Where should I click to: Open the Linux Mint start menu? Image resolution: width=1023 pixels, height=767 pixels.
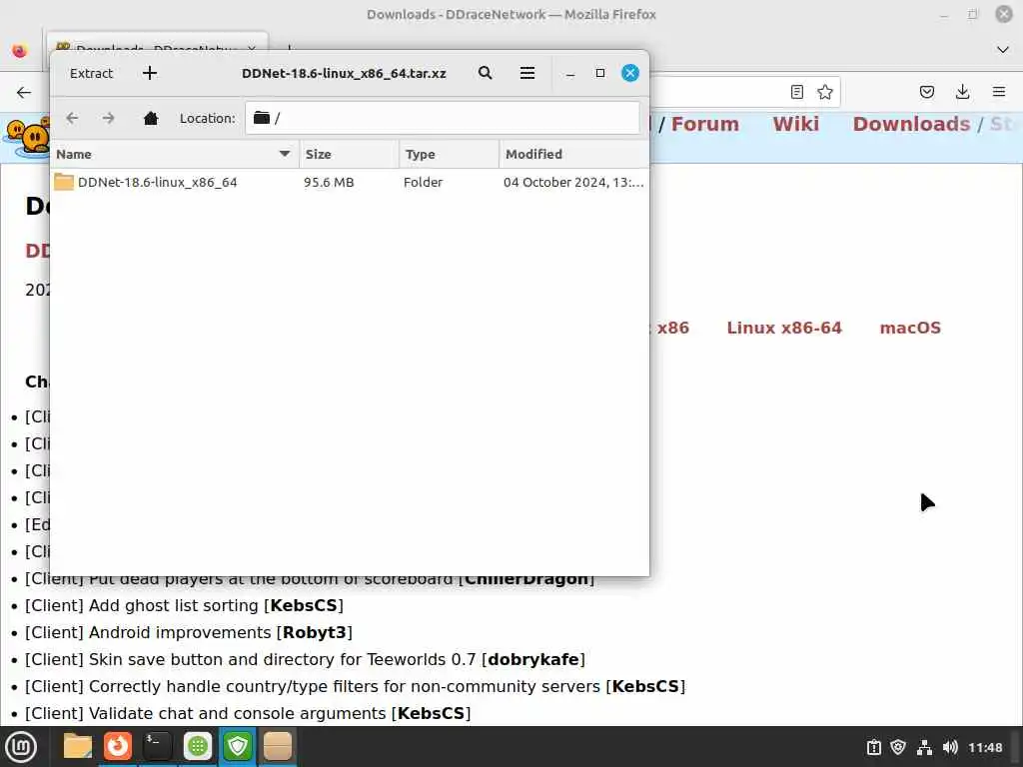coord(21,747)
